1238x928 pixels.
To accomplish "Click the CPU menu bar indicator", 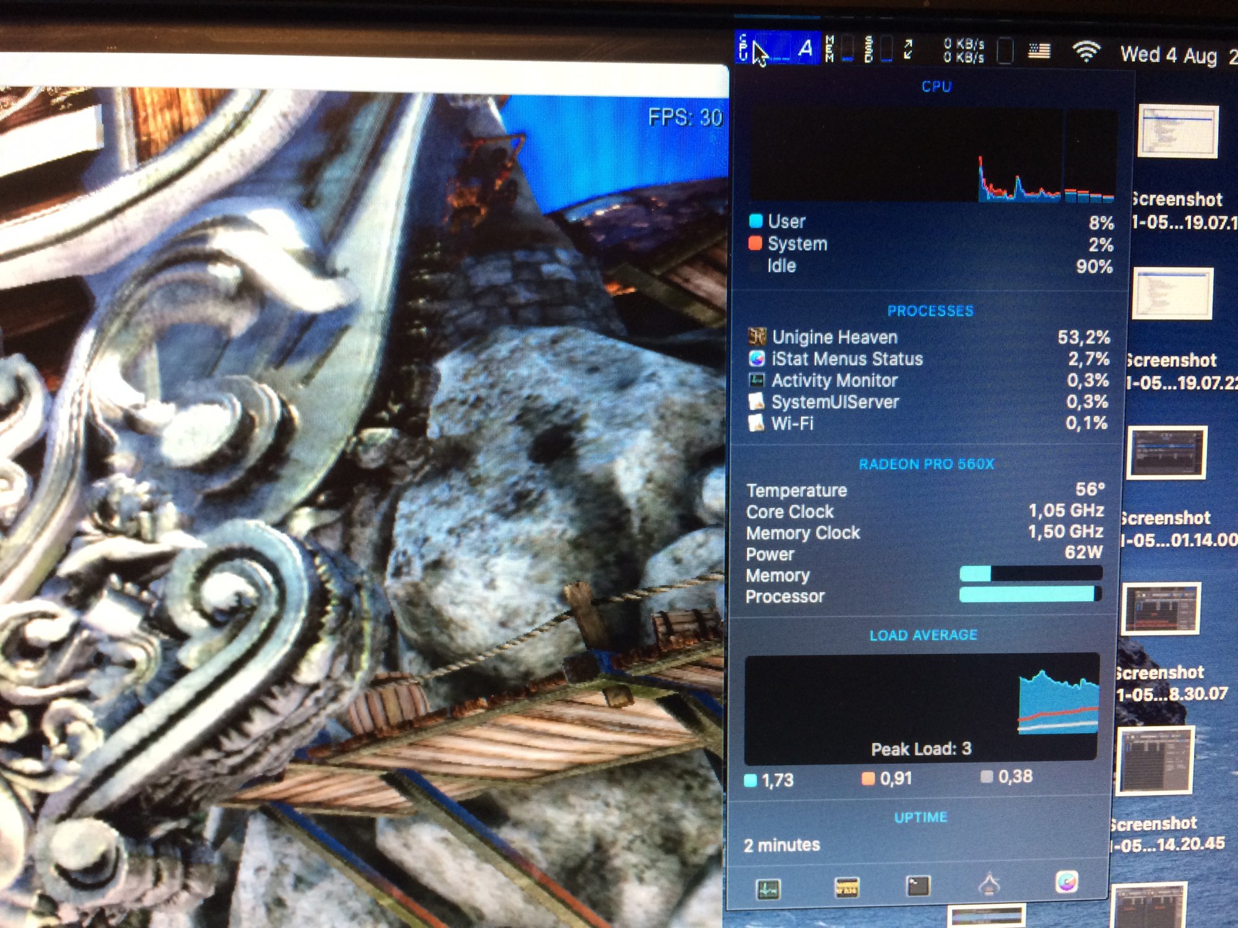I will (x=777, y=47).
